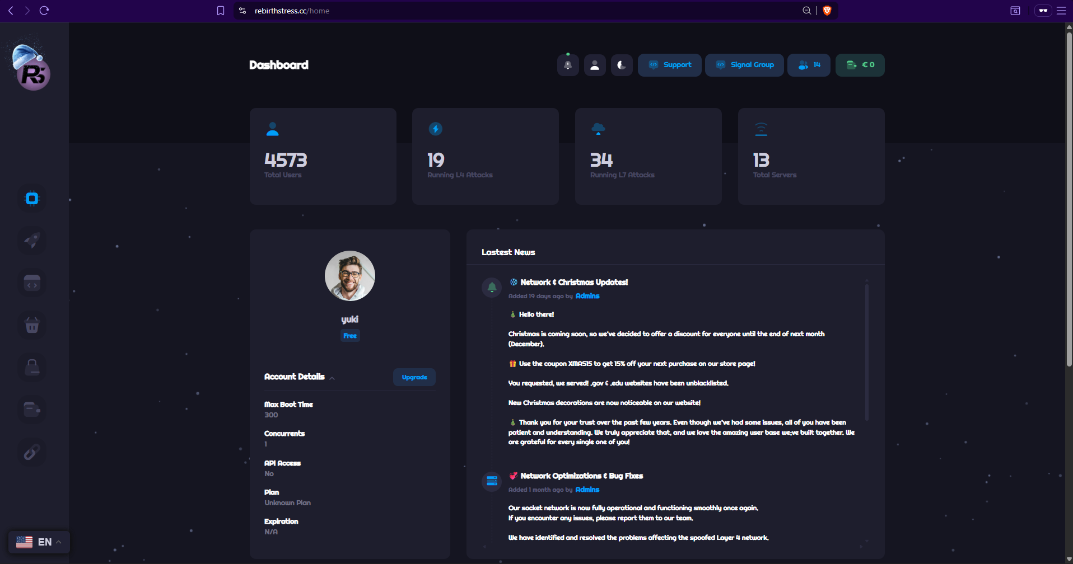
Task: Open the code window icon in sidebar
Action: click(32, 283)
